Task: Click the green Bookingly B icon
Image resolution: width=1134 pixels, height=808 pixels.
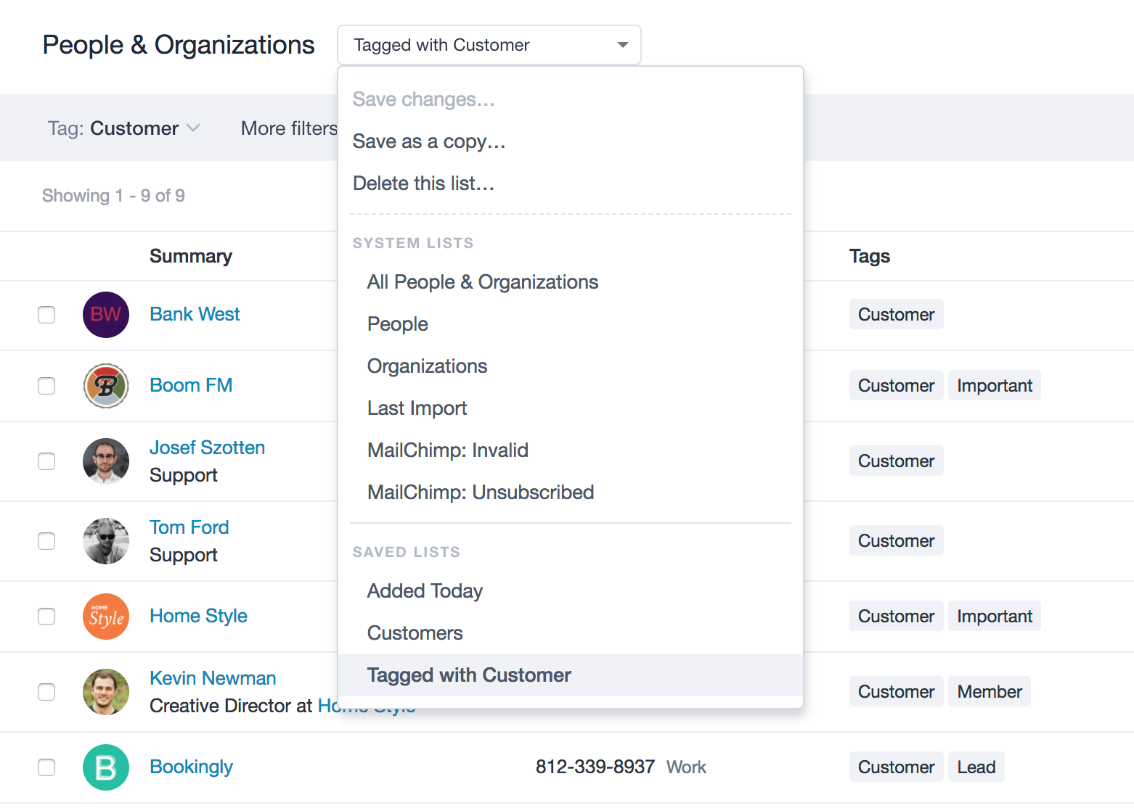Action: point(106,767)
